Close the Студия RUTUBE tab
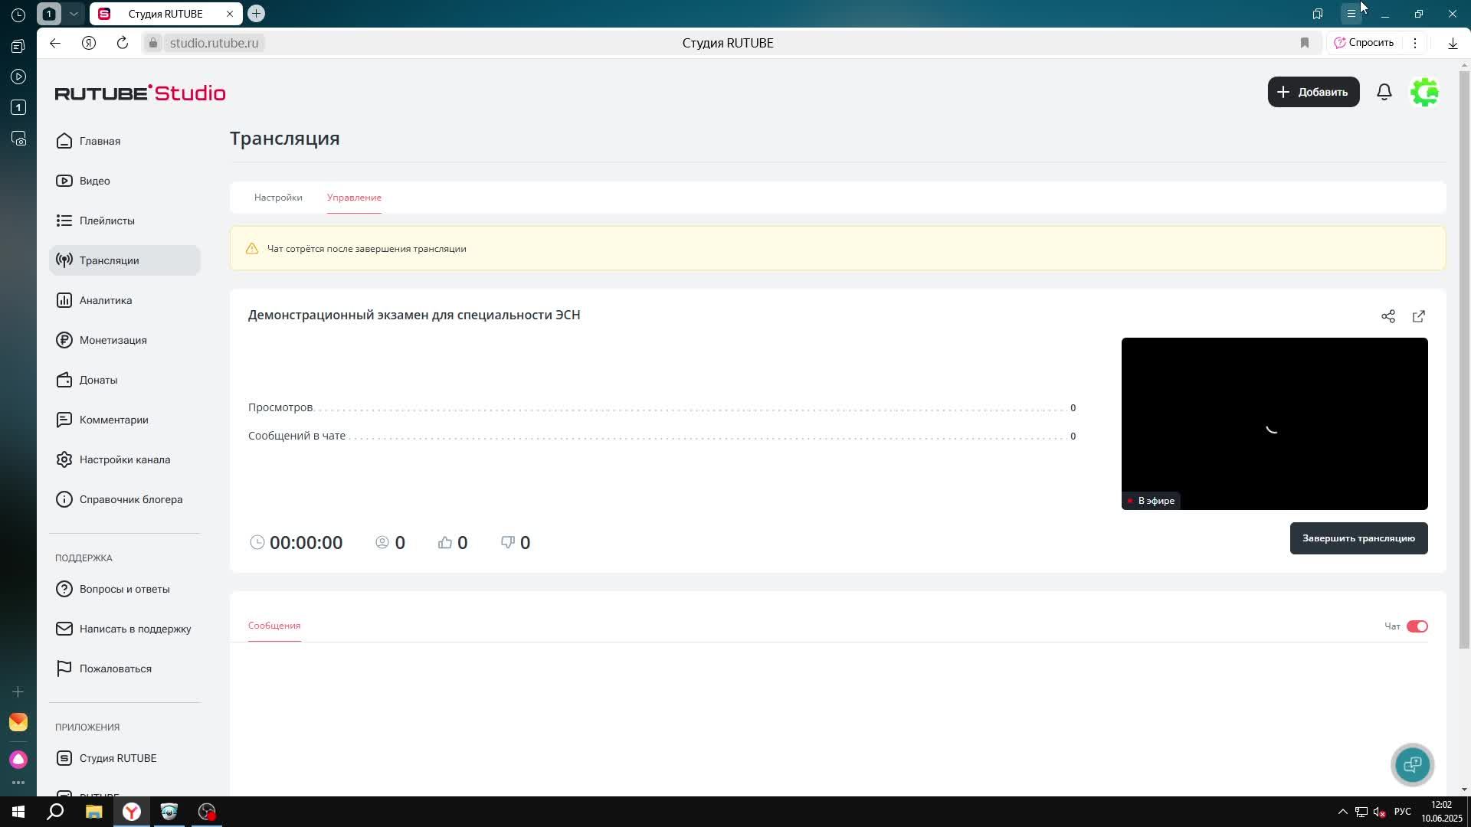Viewport: 1471px width, 827px height. (x=229, y=14)
